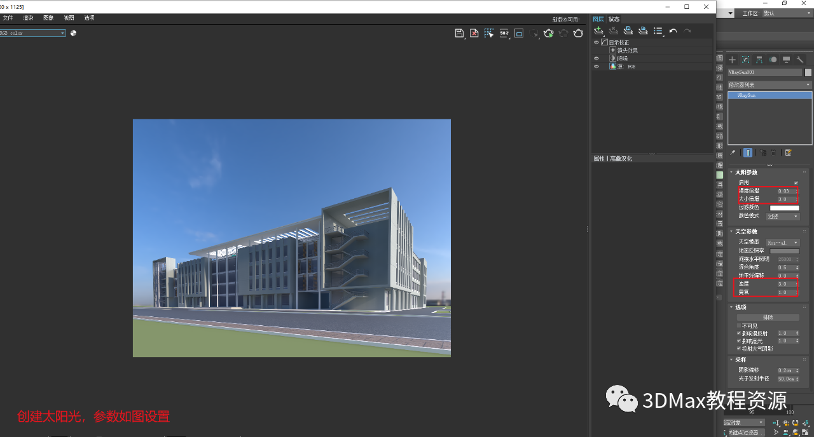Viewport: 814px width, 437px height.
Task: Click the save image icon in frame buffer
Action: coord(459,33)
